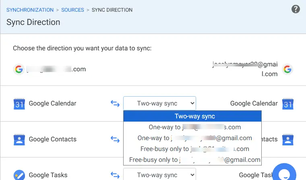Image resolution: width=306 pixels, height=180 pixels.
Task: Collapse the Google Calendar sync direction dropdown
Action: click(x=159, y=103)
